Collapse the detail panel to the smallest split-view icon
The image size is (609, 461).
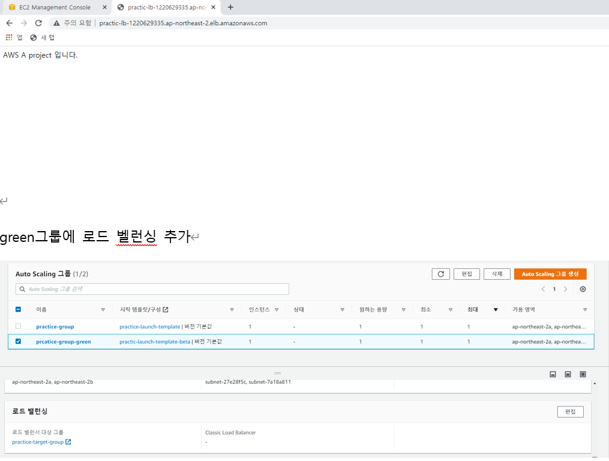pyautogui.click(x=553, y=375)
